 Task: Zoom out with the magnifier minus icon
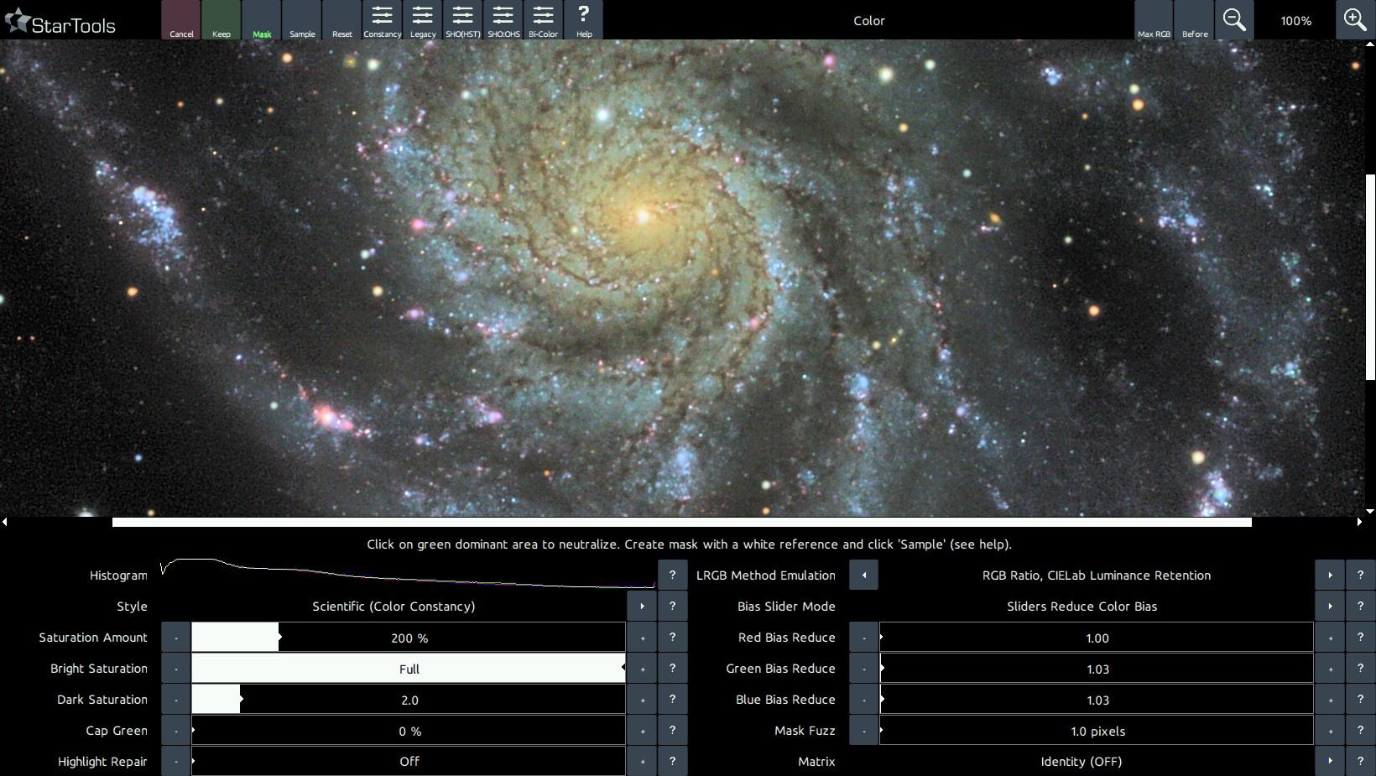click(1234, 20)
